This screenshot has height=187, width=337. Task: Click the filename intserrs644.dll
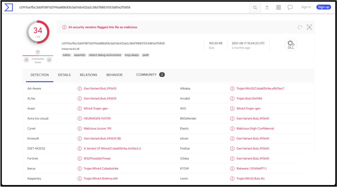tap(70, 49)
